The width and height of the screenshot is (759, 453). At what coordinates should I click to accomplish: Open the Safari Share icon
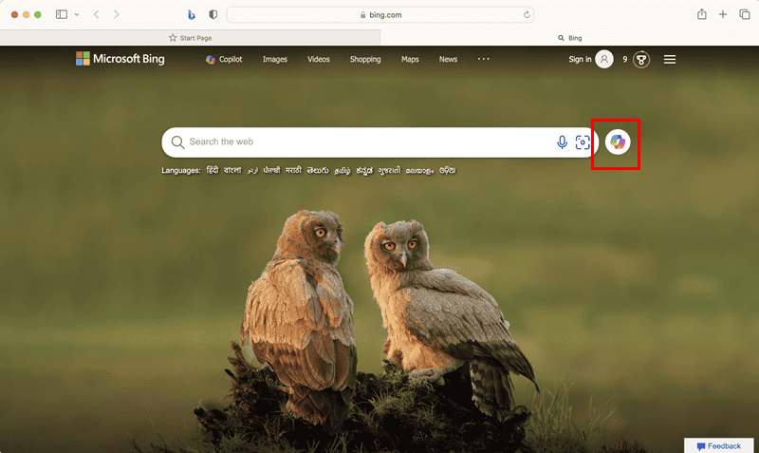[x=702, y=14]
